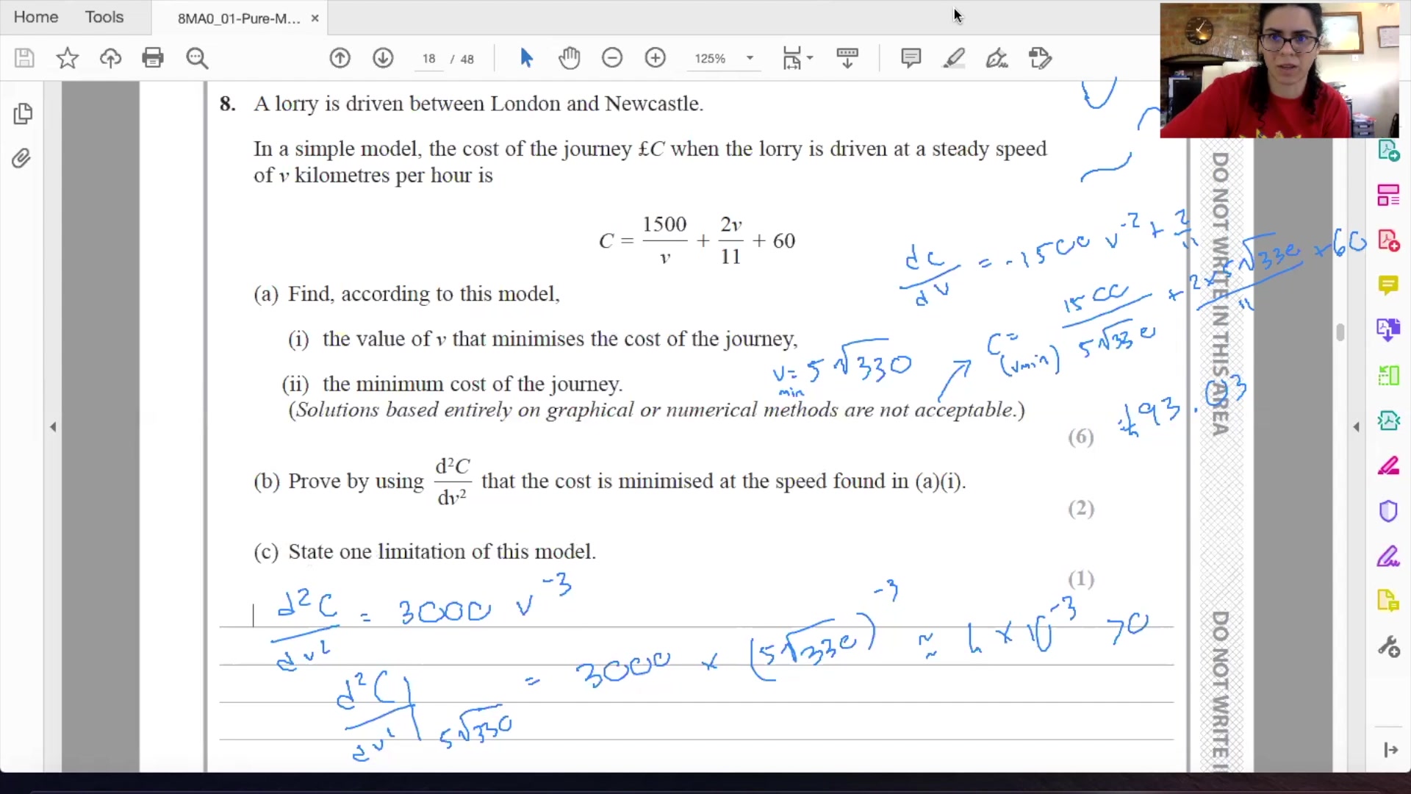Click the zoom in plus icon
Image resolution: width=1411 pixels, height=794 pixels.
(x=655, y=58)
